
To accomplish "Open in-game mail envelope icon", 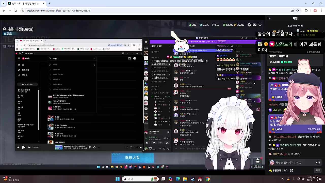I will click(254, 25).
